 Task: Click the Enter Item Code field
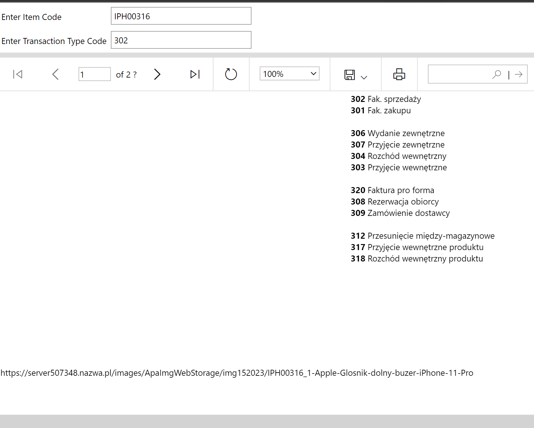click(x=181, y=16)
